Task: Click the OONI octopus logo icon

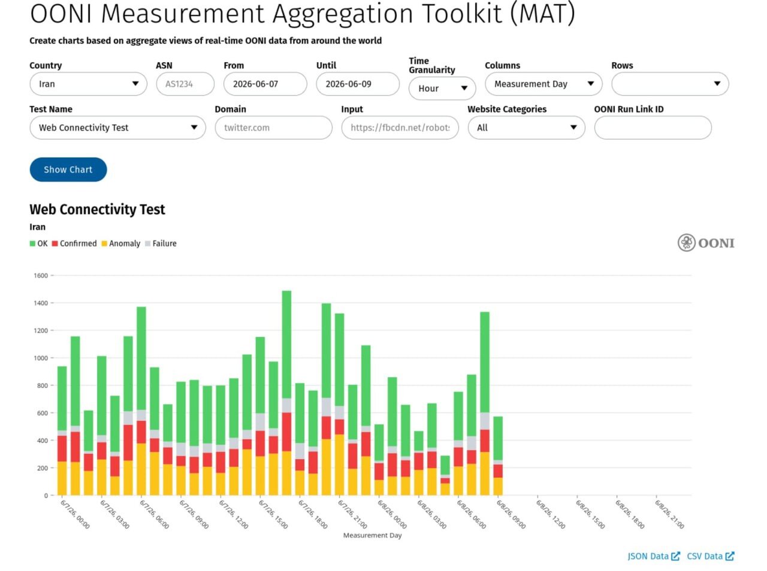Action: 686,242
